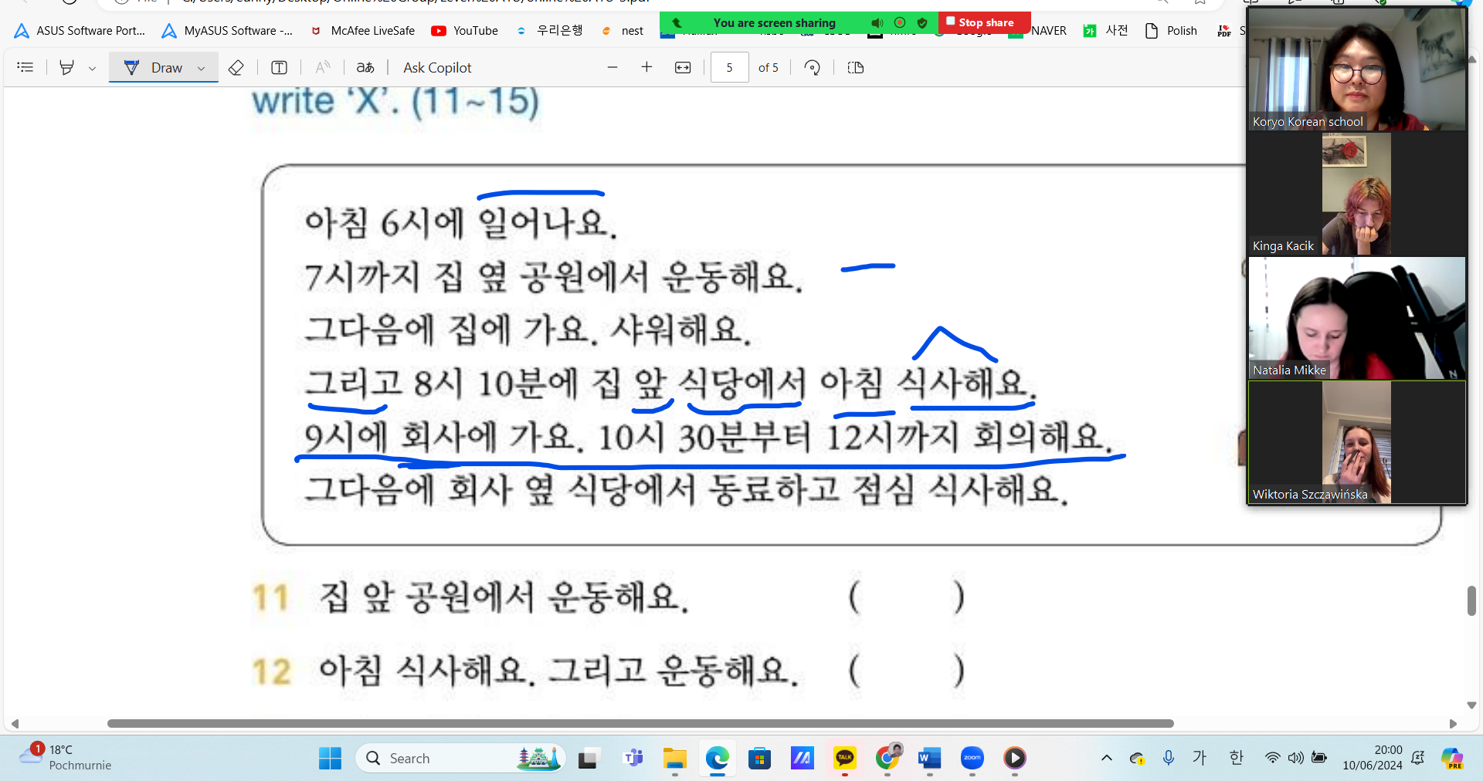The height and width of the screenshot is (781, 1483).
Task: Expand the Draw pen color options
Action: click(200, 67)
